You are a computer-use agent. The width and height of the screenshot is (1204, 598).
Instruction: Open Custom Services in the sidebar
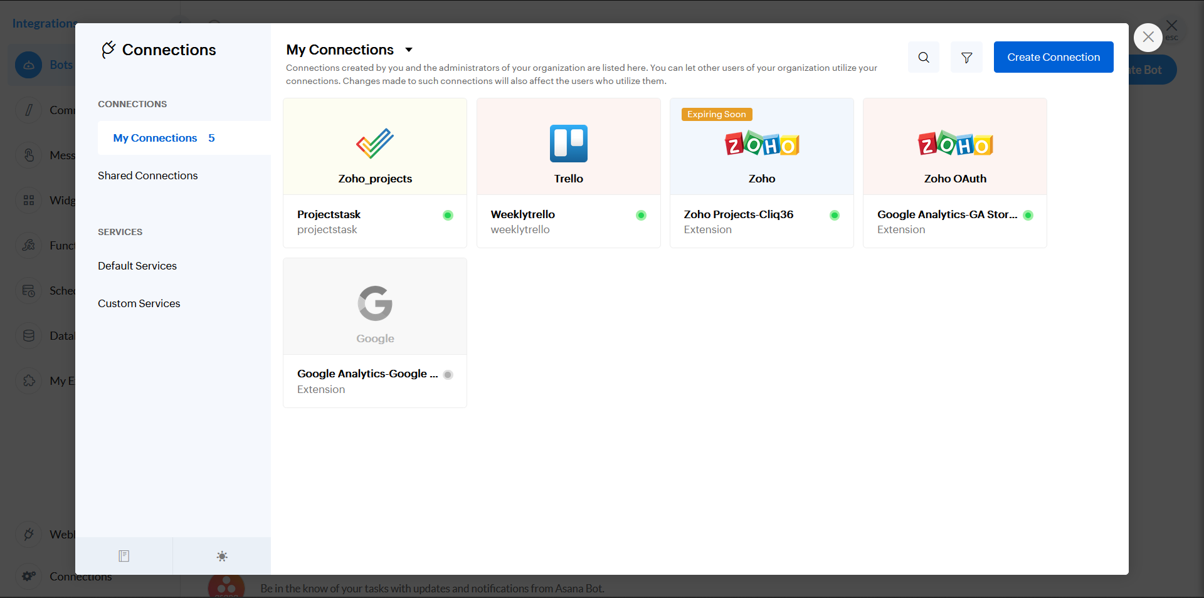click(139, 303)
